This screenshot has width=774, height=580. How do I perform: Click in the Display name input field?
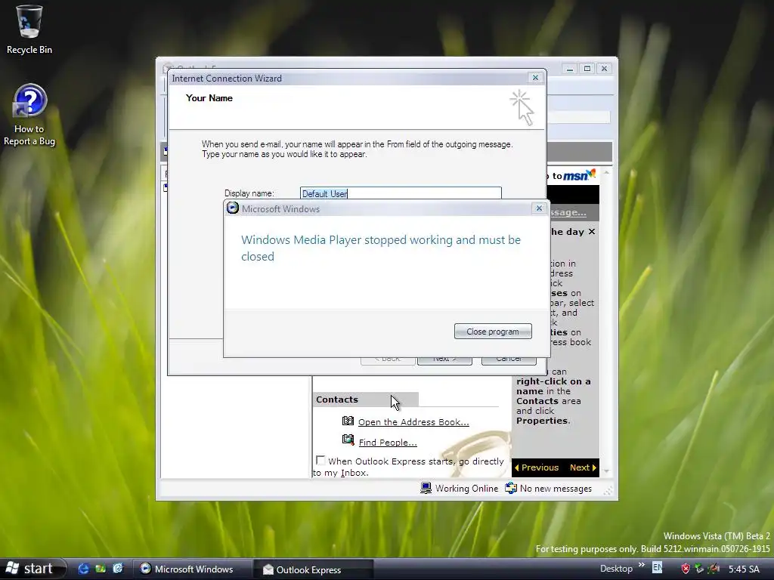tap(401, 193)
